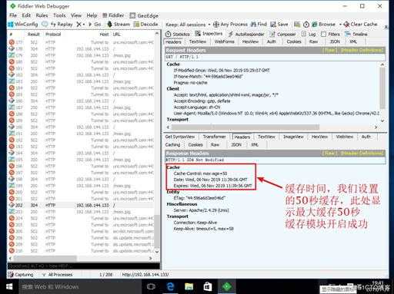The image size is (394, 294).
Task: Click request headers scroll-down arrow
Action: coord(382,121)
